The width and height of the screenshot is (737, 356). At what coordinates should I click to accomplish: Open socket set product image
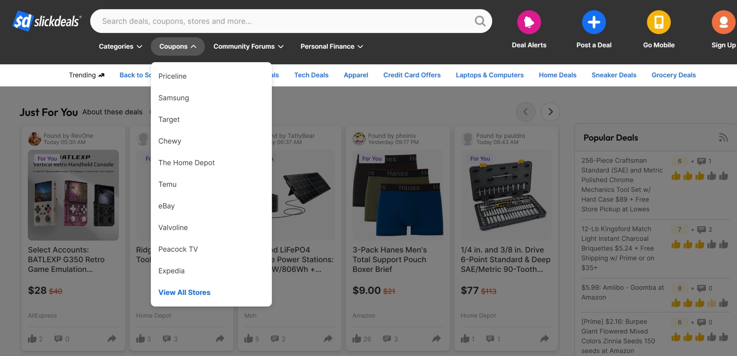[x=506, y=195]
